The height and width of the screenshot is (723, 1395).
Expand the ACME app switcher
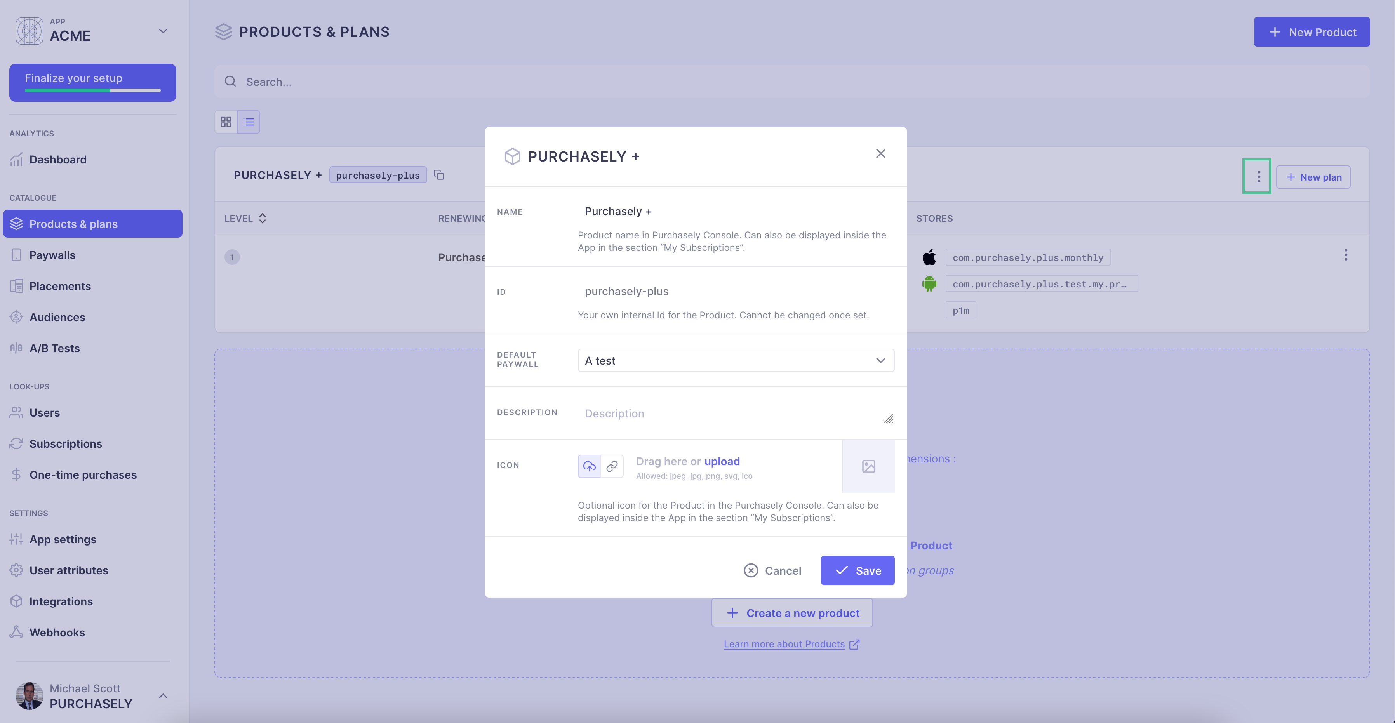click(162, 31)
